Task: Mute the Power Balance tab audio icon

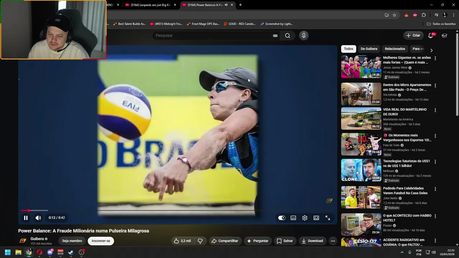Action: (x=226, y=5)
